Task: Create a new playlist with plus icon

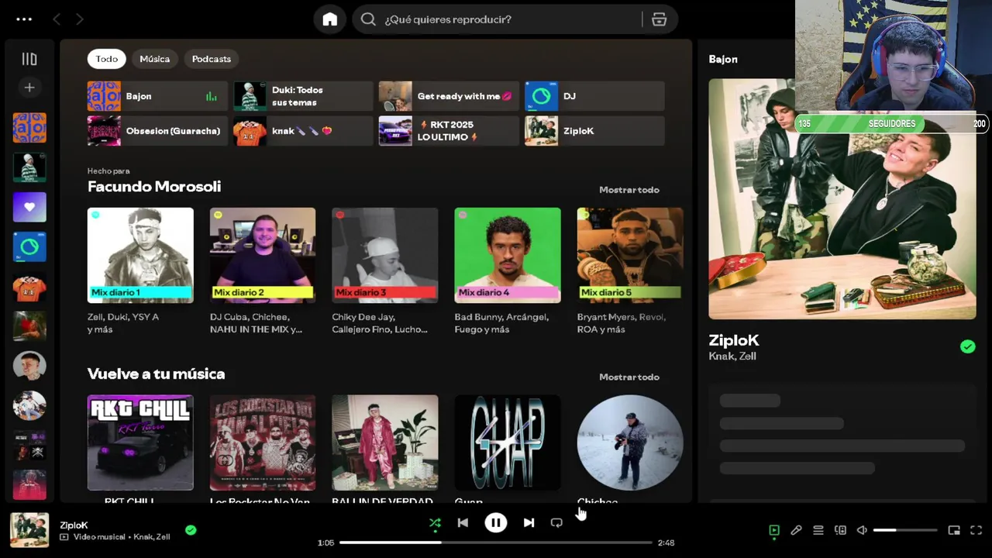Action: click(x=29, y=88)
